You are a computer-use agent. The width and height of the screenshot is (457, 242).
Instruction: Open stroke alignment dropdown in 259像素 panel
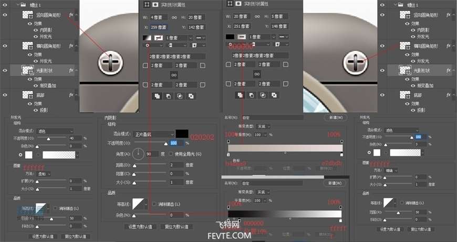153,46
